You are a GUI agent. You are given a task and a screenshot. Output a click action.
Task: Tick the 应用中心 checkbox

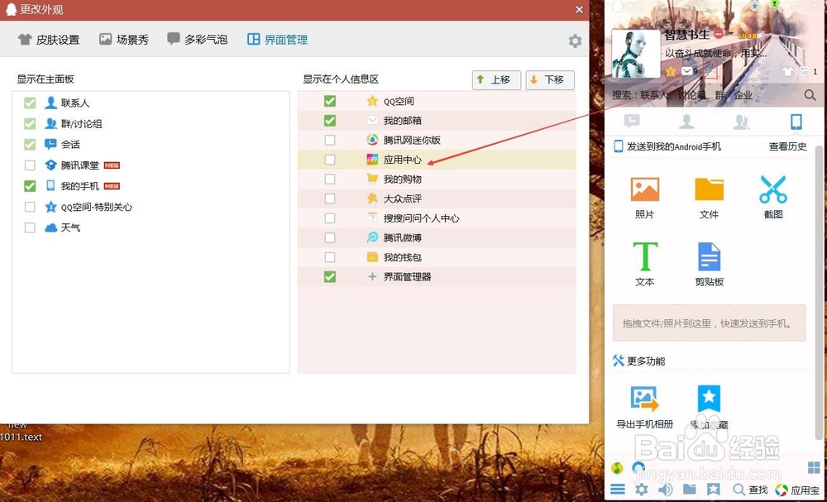[x=330, y=160]
